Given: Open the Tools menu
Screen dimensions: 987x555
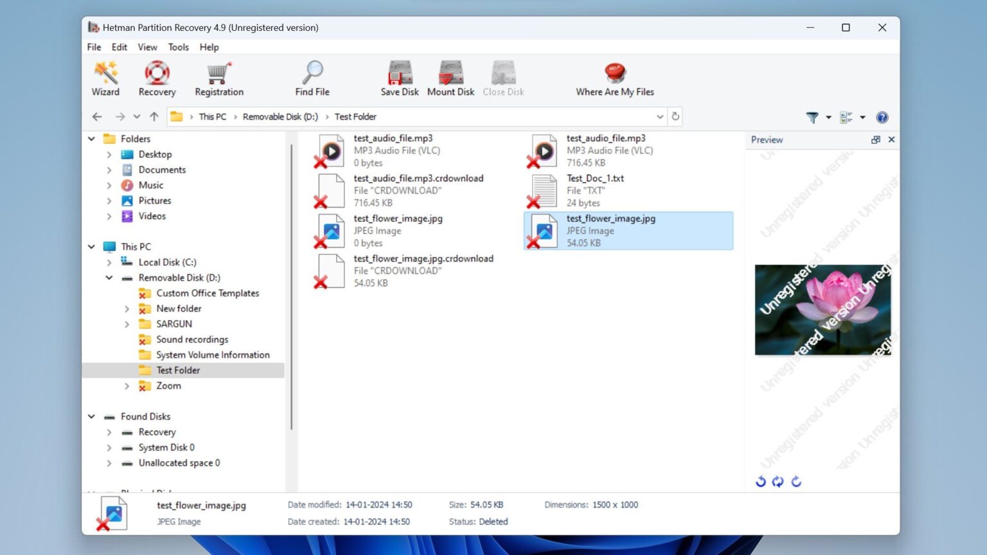Looking at the screenshot, I should click(x=178, y=47).
